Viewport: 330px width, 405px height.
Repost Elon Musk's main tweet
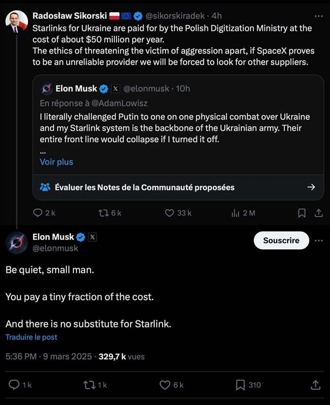(89, 385)
